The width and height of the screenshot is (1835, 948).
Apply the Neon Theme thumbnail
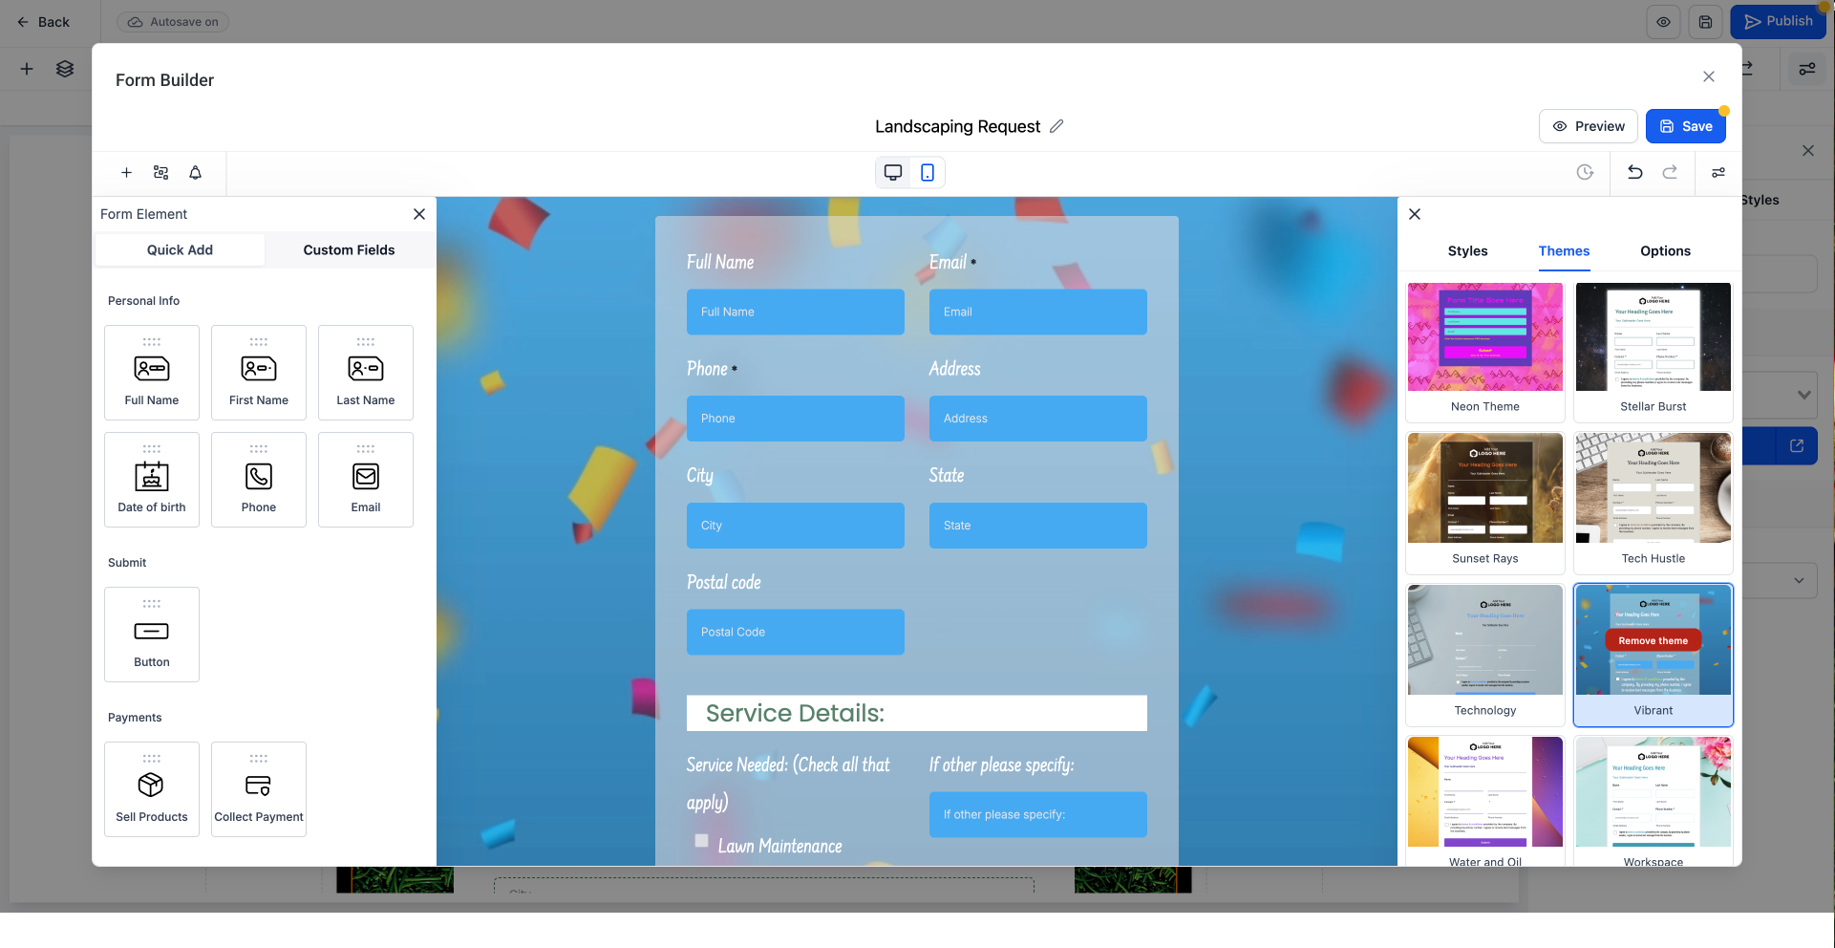point(1484,336)
